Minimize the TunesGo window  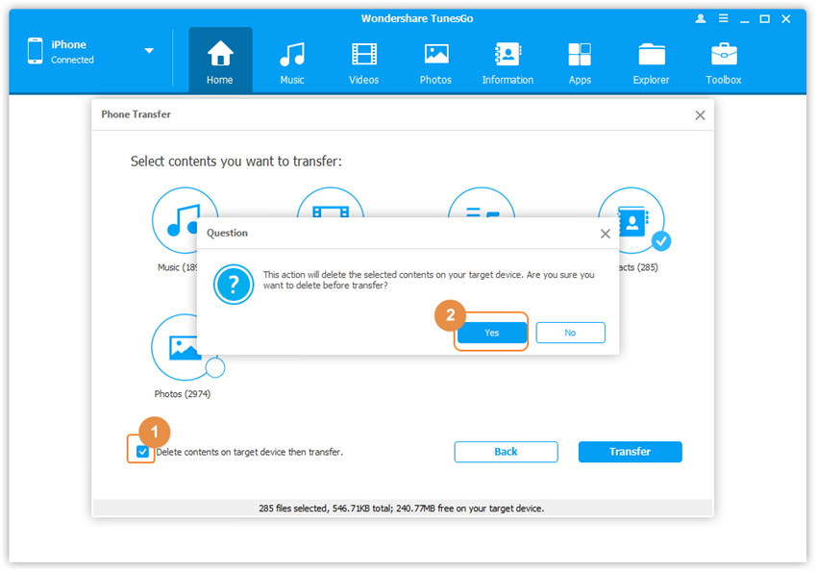pos(745,20)
